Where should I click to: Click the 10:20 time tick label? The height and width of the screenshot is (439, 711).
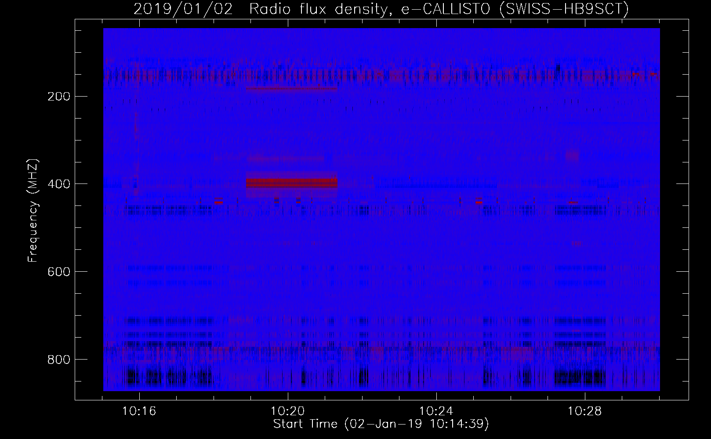click(x=288, y=411)
